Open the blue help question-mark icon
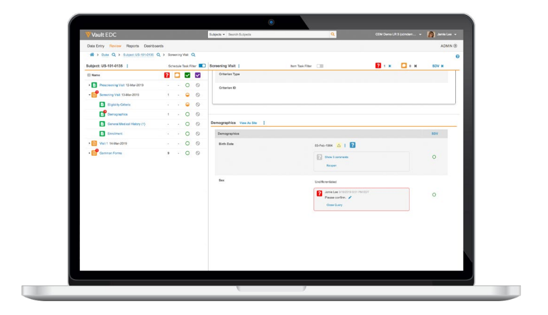The height and width of the screenshot is (315, 548). [x=458, y=56]
